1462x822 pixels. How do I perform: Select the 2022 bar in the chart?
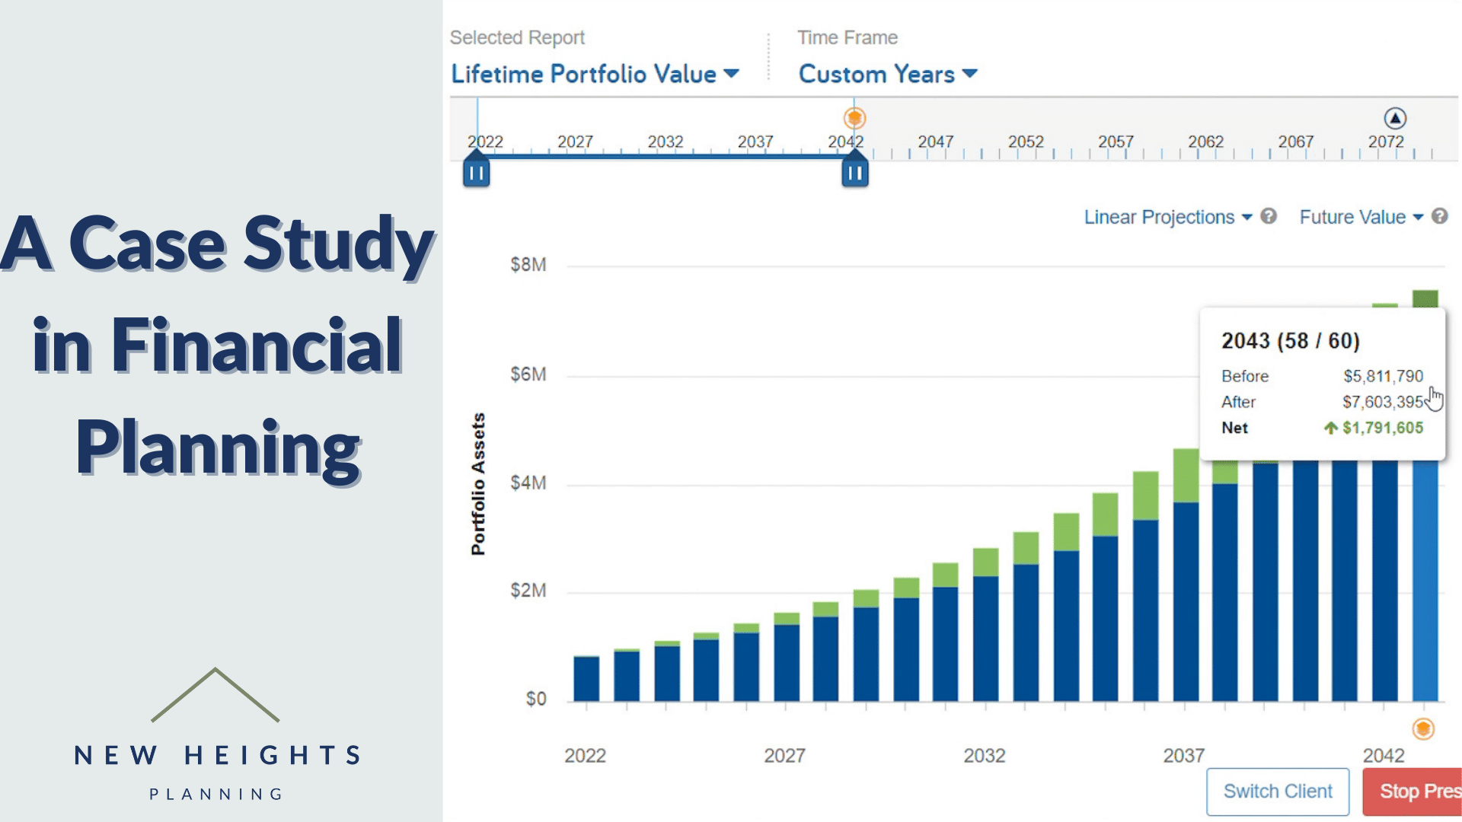586,678
